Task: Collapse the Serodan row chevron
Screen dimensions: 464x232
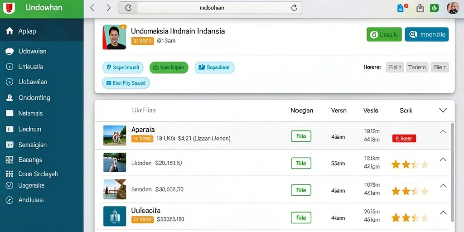Action: 443,186
